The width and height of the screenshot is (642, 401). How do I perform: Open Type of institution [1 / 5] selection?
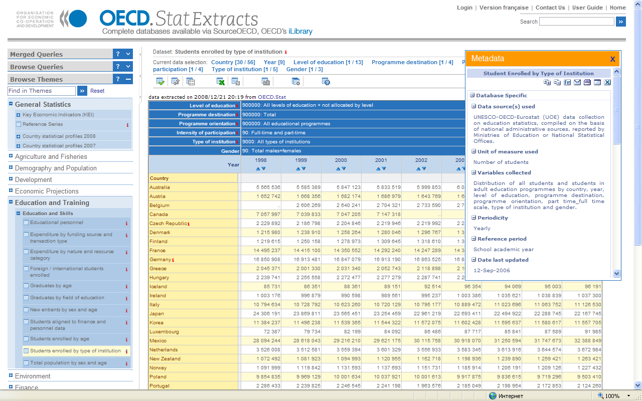coord(245,69)
